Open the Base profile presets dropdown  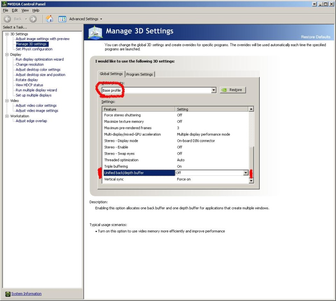[x=213, y=90]
